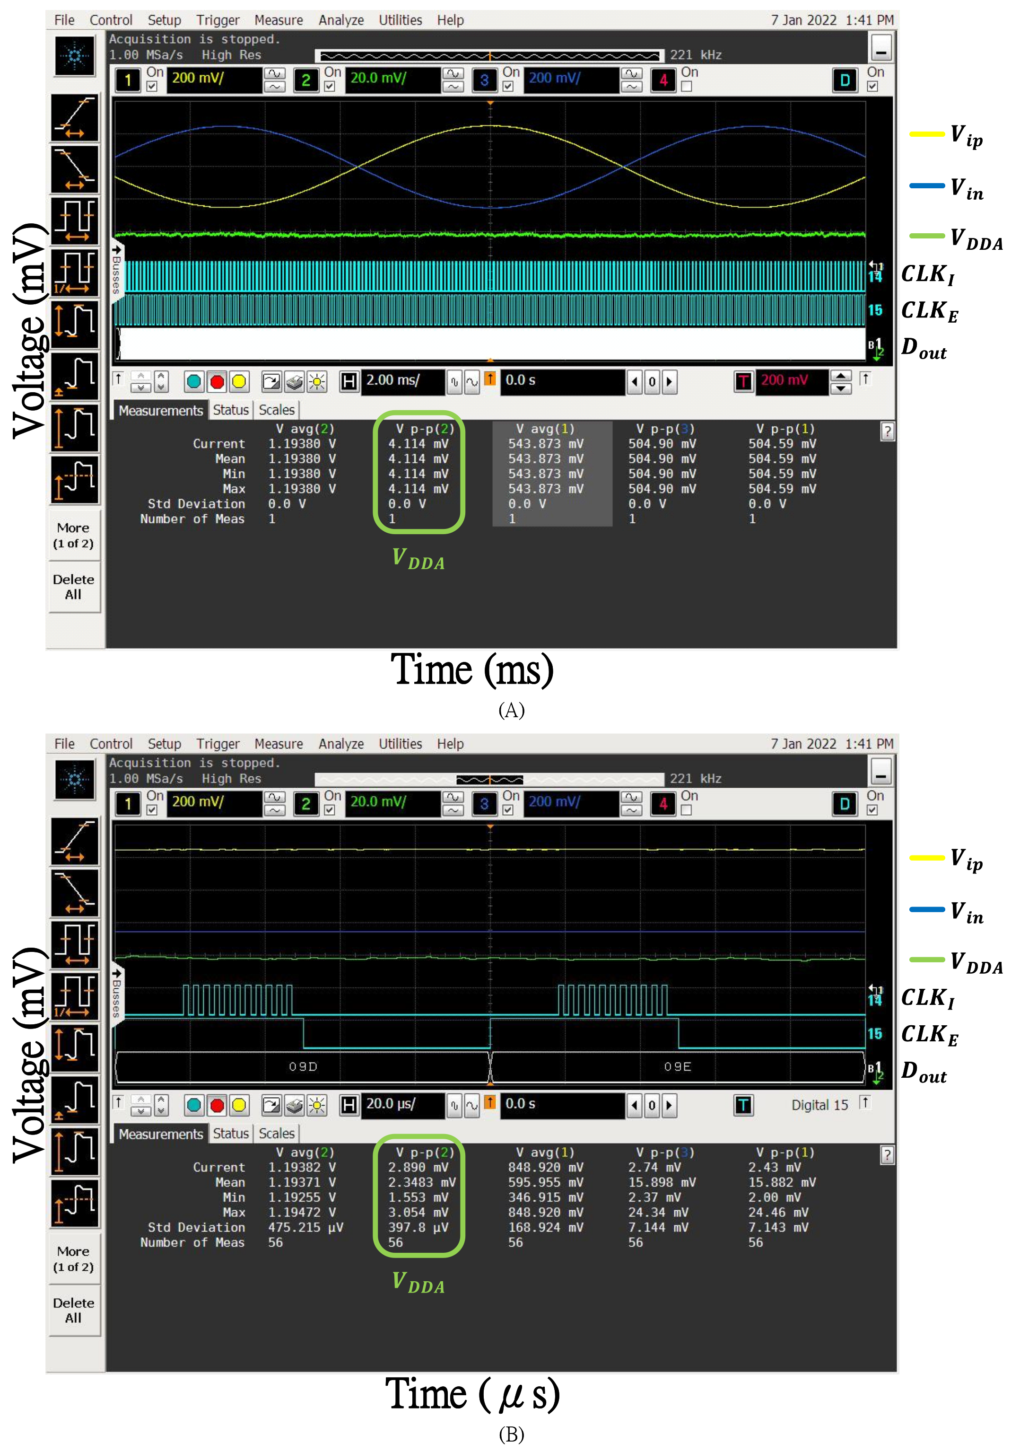This screenshot has height=1452, width=1011.
Task: Toggle digital D On checkbox in top scope
Action: 872,87
